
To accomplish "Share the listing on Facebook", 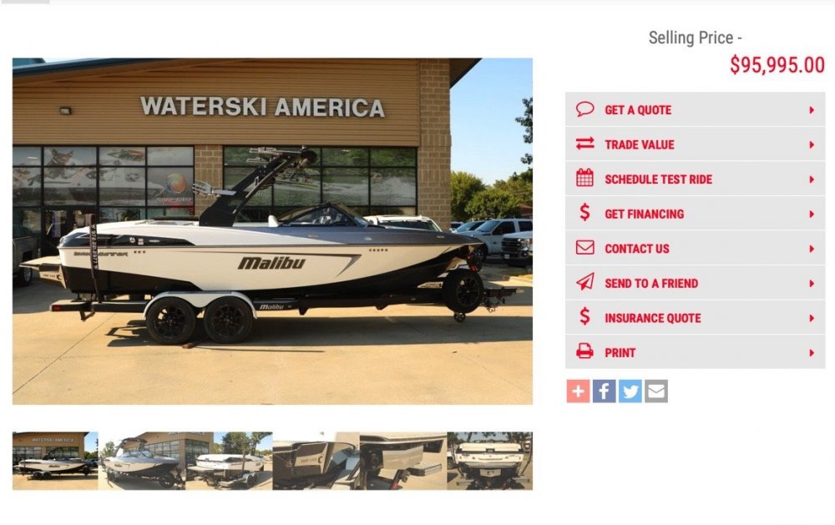I will [x=605, y=391].
